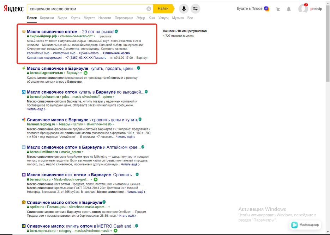Click the regtorg.ru result favicon
Screen dimensions: 330x235
point(24,120)
